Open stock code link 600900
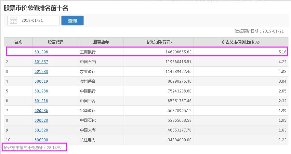Screen dimensions: 291x154 pyautogui.click(x=41, y=140)
